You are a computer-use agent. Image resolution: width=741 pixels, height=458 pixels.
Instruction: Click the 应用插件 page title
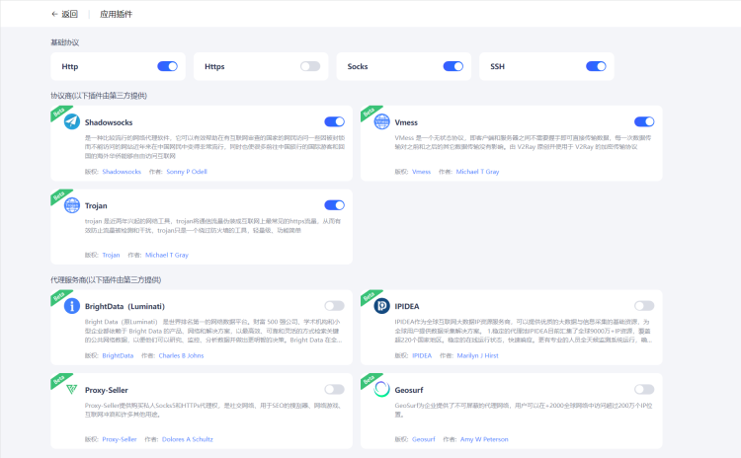click(x=117, y=15)
